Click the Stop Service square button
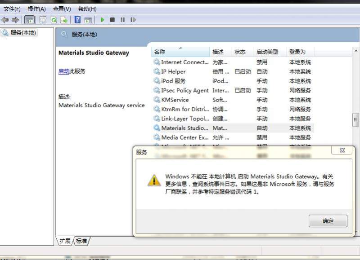Viewport: 360px width, 260px height. (x=112, y=20)
